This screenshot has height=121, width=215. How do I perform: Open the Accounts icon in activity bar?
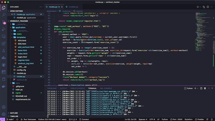click(x=4, y=107)
